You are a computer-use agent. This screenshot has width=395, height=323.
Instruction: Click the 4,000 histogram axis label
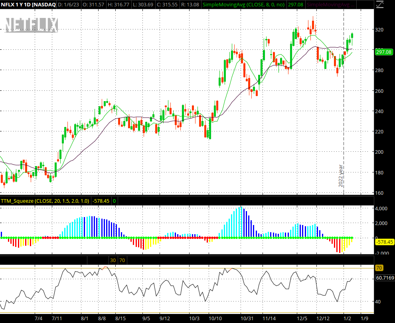point(381,209)
